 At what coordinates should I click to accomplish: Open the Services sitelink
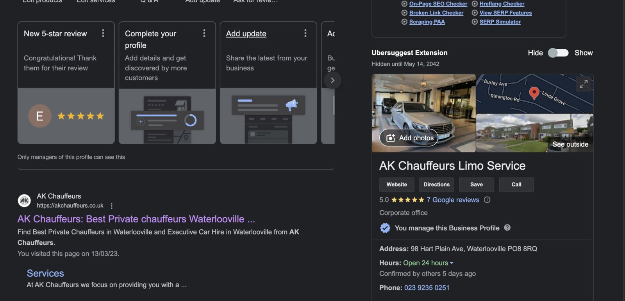pos(45,273)
